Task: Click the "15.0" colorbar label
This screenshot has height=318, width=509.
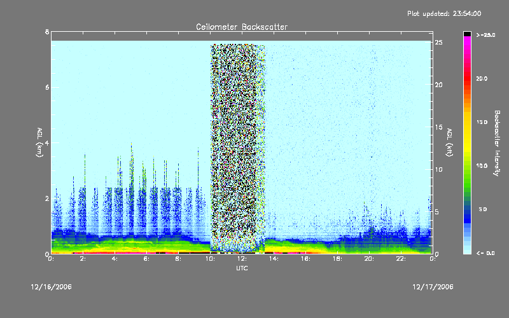Action: (x=482, y=122)
